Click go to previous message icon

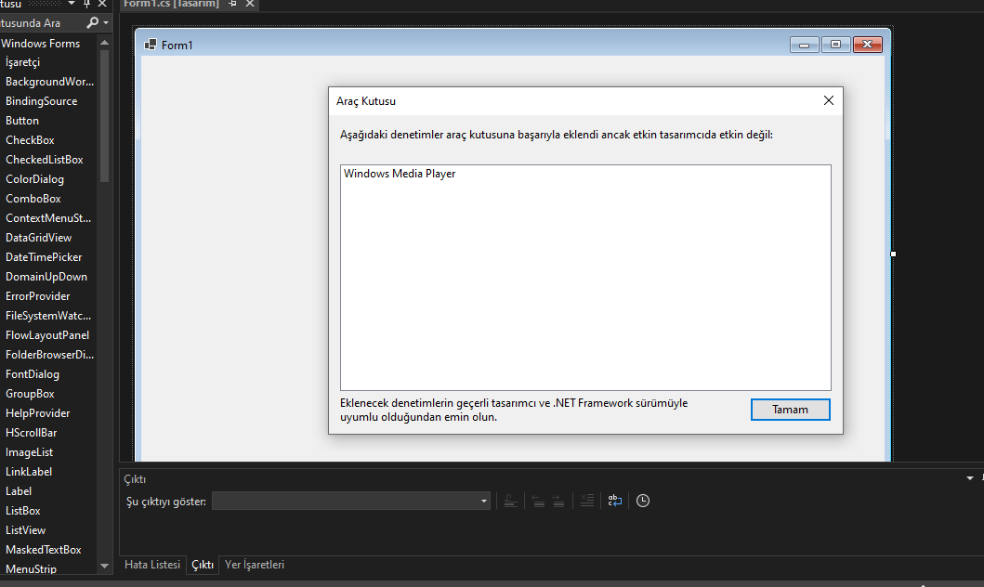pos(538,501)
